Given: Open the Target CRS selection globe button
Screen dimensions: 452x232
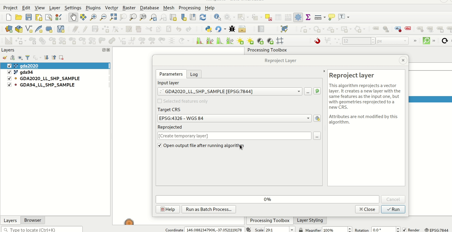Looking at the screenshot, I should (x=317, y=118).
